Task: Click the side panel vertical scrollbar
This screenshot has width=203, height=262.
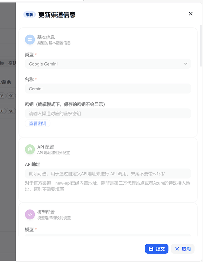Action: click(201, 46)
